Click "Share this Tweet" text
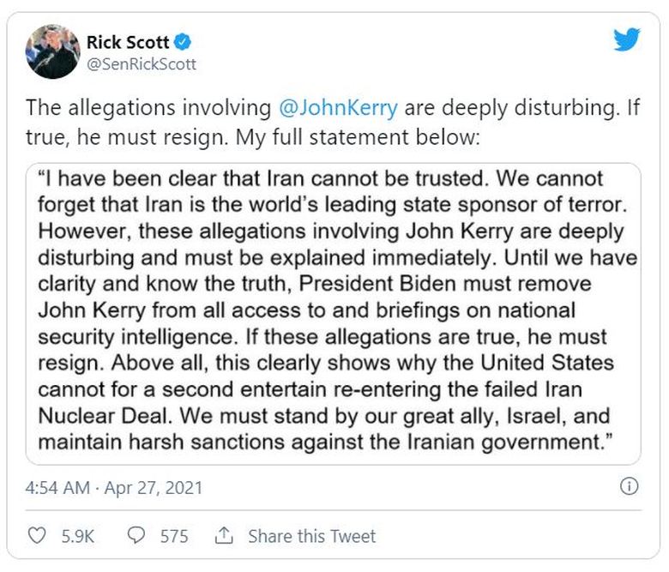This screenshot has width=669, height=572. (311, 536)
